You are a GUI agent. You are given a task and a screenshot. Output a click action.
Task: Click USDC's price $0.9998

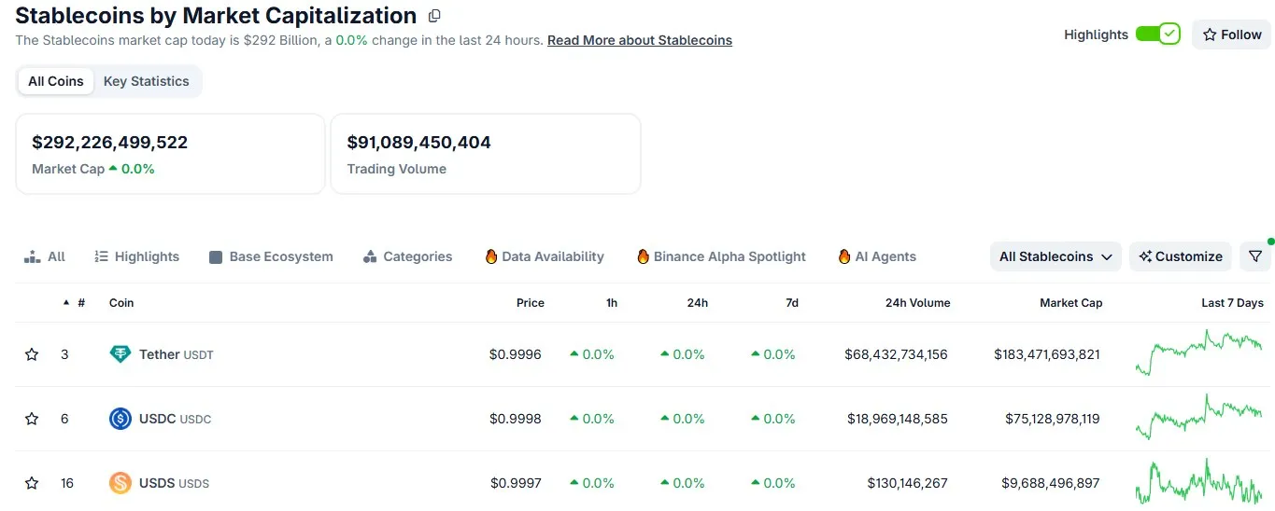[515, 419]
